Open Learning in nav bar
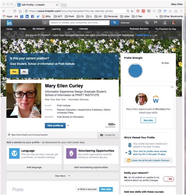186x195 pixels. tap(56, 29)
